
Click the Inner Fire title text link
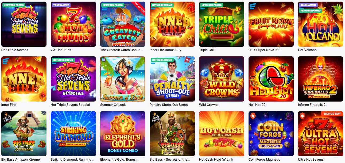9,105
